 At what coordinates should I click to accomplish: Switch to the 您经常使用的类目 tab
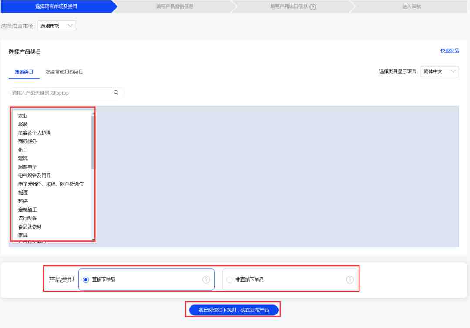64,72
